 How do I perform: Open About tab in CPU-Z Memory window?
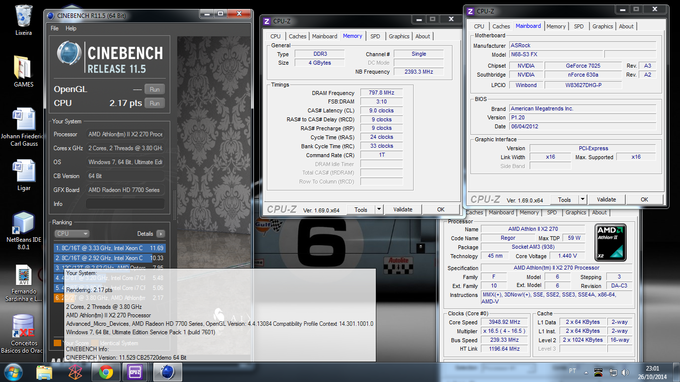pyautogui.click(x=423, y=36)
